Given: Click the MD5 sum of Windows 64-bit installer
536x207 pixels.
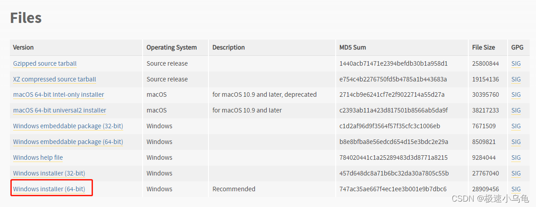Looking at the screenshot, I should (393, 189).
